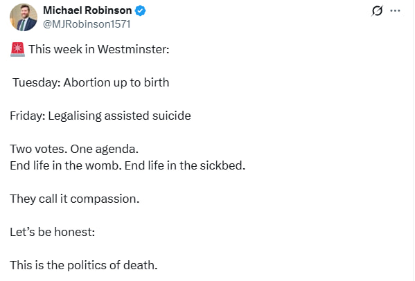Click the blue verified checkmark badge
This screenshot has width=415, height=281.
pyautogui.click(x=140, y=11)
